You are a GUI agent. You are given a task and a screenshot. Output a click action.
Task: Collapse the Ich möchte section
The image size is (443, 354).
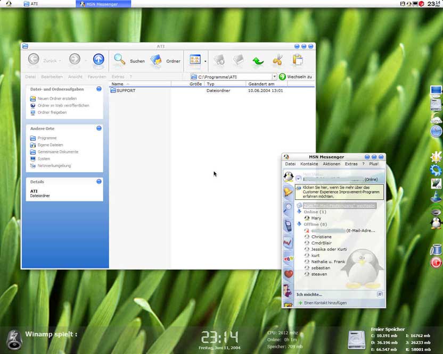click(x=380, y=294)
